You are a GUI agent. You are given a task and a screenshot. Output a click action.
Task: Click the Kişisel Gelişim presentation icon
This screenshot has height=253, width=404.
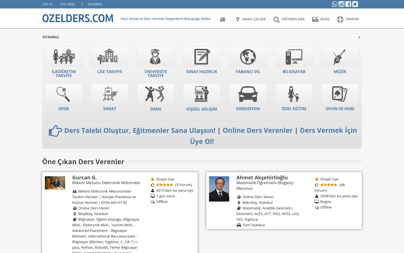202,94
